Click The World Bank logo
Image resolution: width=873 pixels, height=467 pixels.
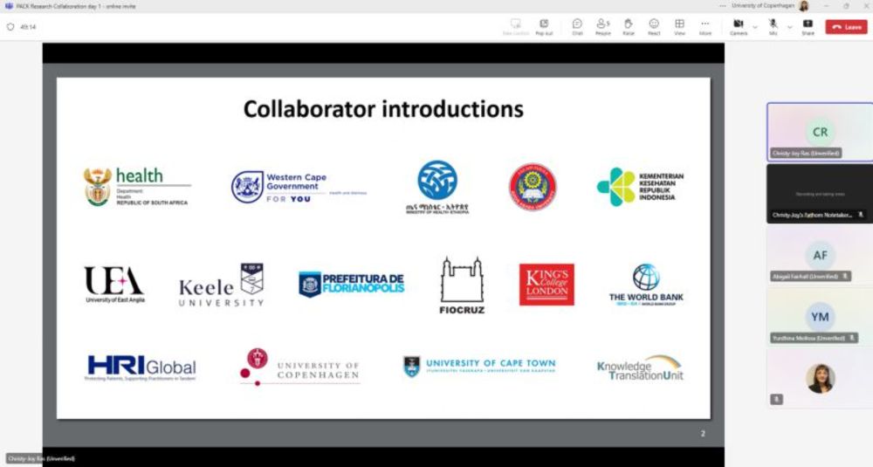pyautogui.click(x=646, y=285)
